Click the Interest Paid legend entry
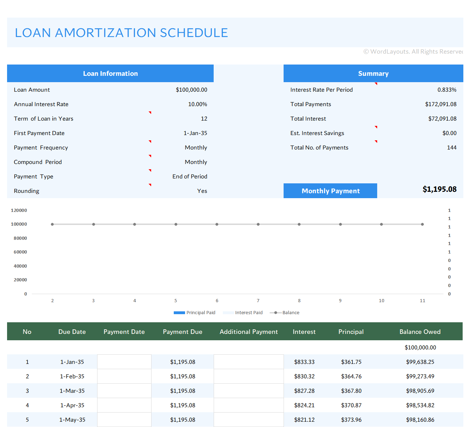The width and height of the screenshot is (469, 427). point(243,313)
